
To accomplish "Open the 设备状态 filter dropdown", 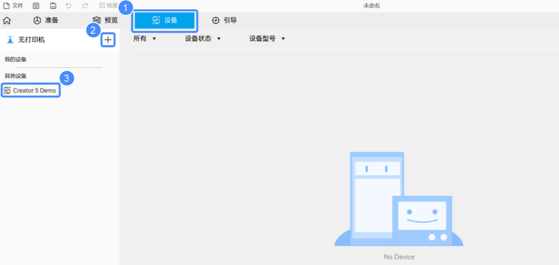I will [203, 39].
